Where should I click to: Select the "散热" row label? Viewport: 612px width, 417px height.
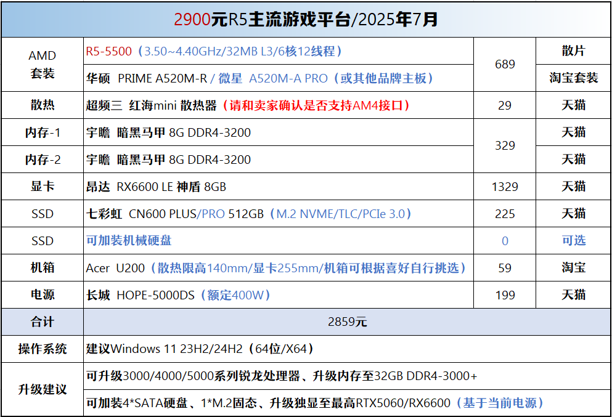42,105
